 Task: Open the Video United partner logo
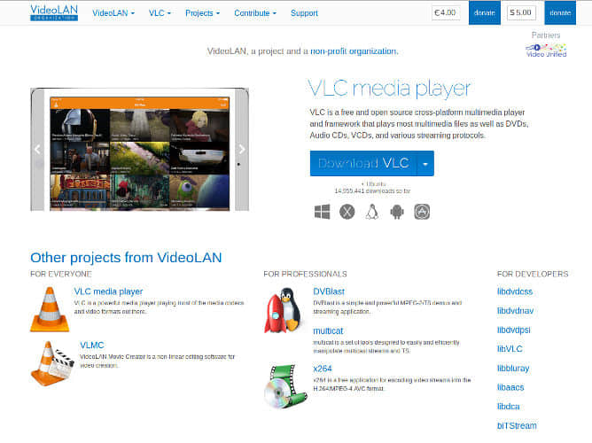coord(546,51)
